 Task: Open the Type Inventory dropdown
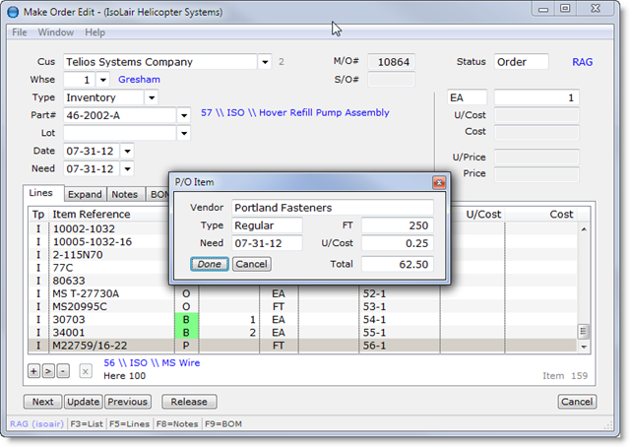tap(151, 97)
